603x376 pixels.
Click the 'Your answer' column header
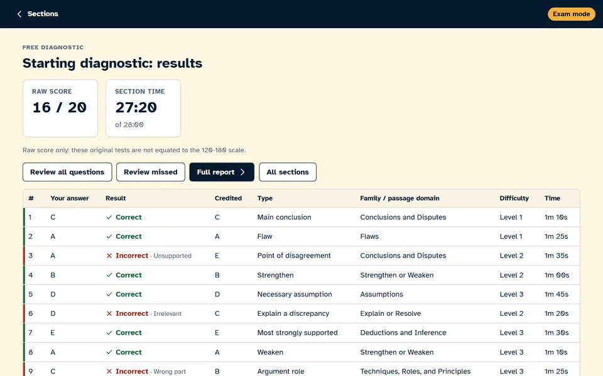coord(70,198)
